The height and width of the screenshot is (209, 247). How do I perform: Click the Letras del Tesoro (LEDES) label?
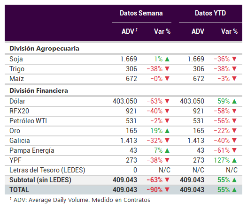point(47,170)
